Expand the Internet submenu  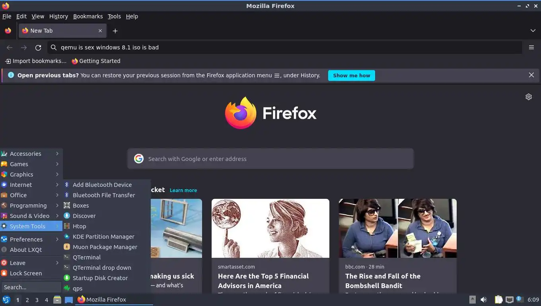coord(31,185)
